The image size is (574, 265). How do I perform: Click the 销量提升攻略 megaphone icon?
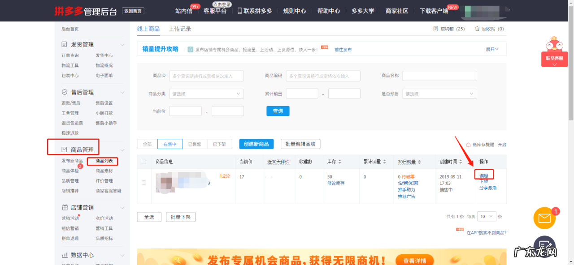(x=191, y=49)
